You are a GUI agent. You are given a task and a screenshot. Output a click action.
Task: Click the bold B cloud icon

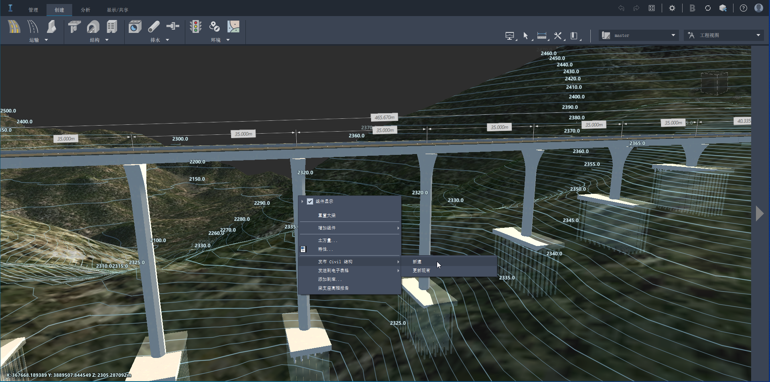click(x=692, y=8)
